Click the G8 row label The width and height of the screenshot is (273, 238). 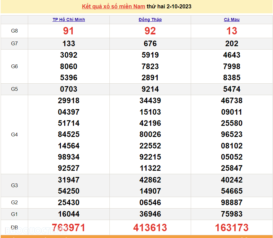15,31
